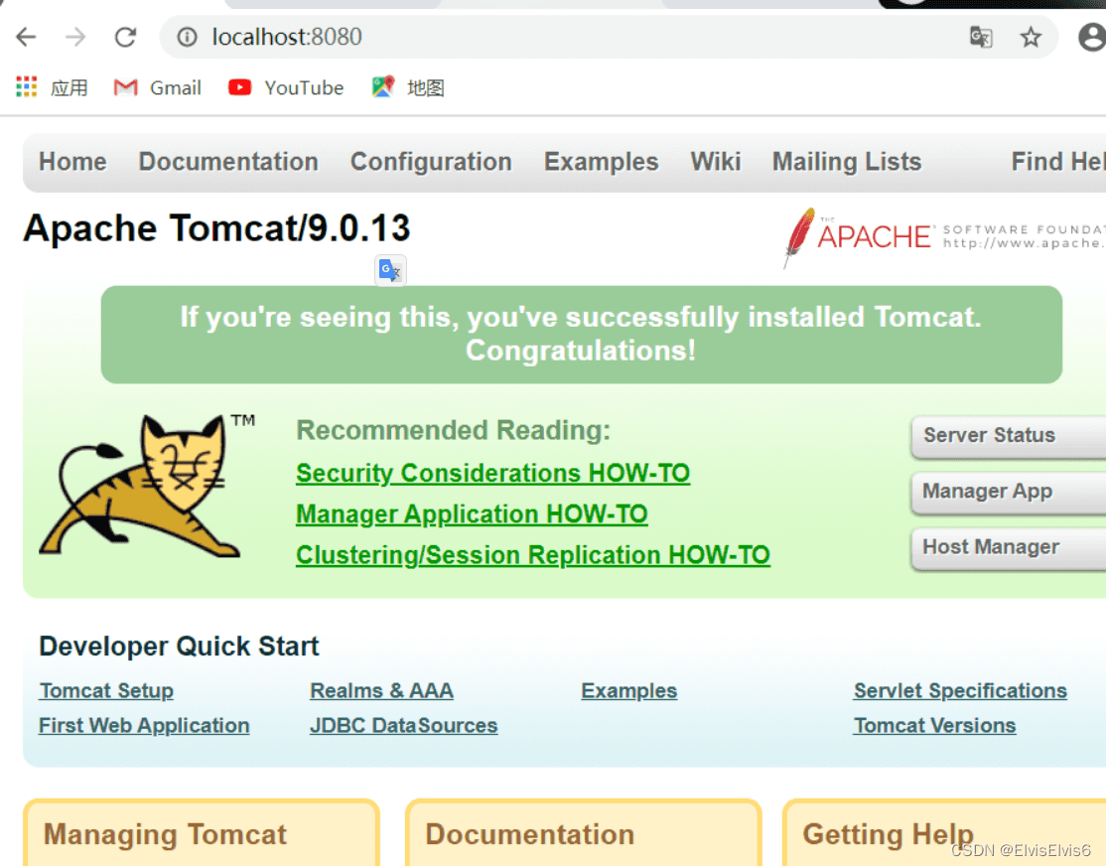1106x866 pixels.
Task: Open Wiki in the nav bar
Action: tap(716, 162)
